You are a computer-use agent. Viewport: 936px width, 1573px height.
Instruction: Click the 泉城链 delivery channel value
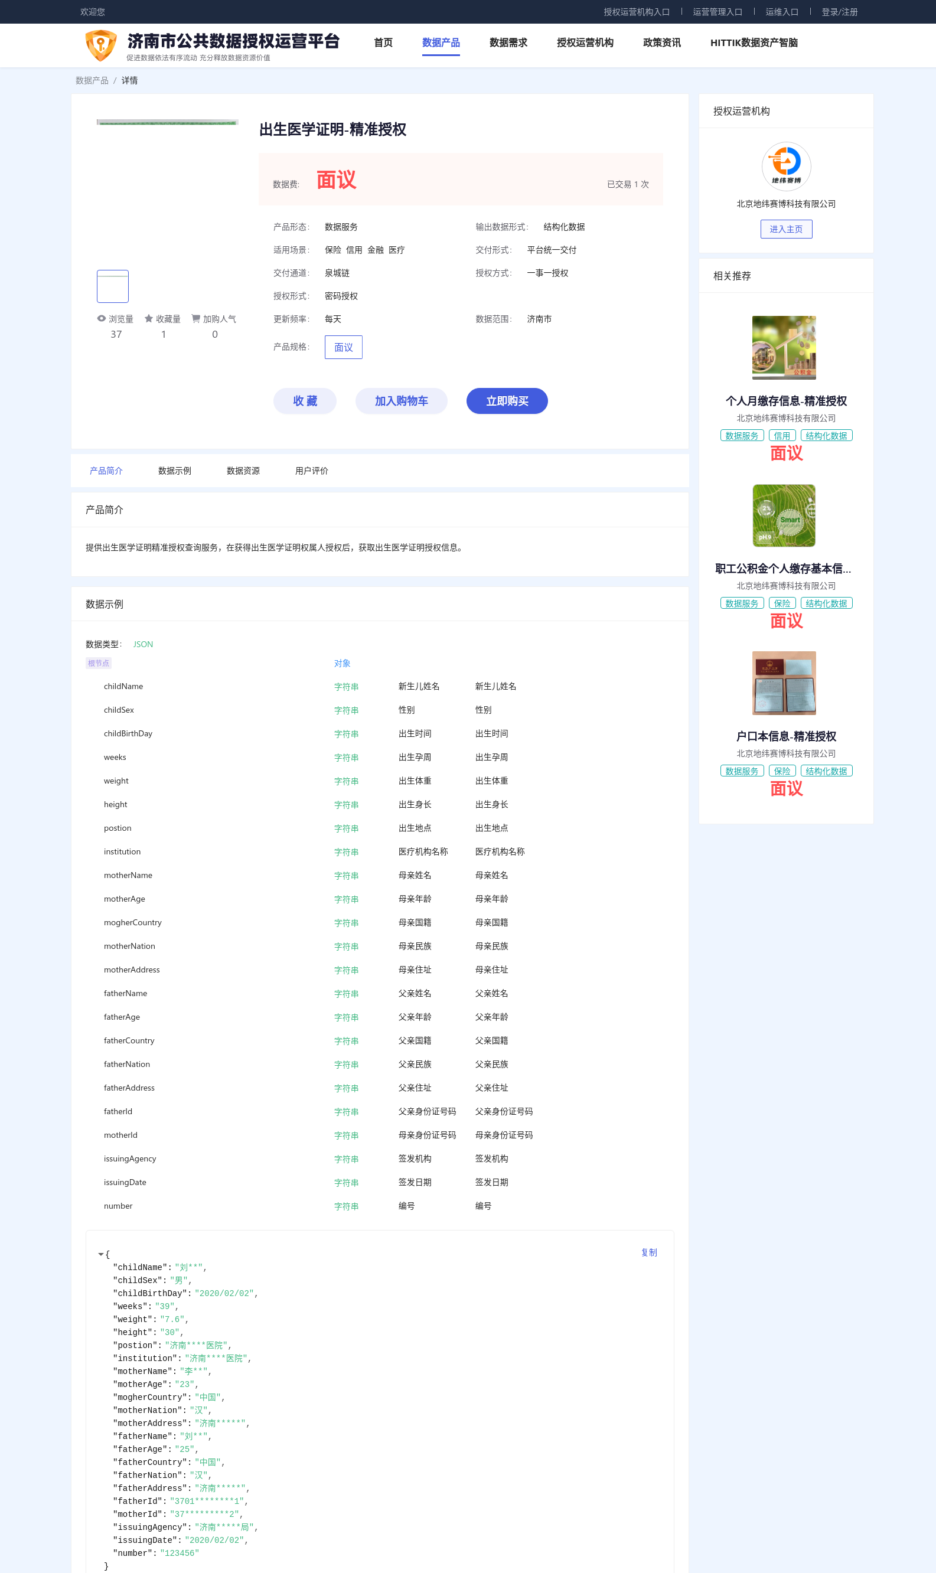click(x=337, y=273)
